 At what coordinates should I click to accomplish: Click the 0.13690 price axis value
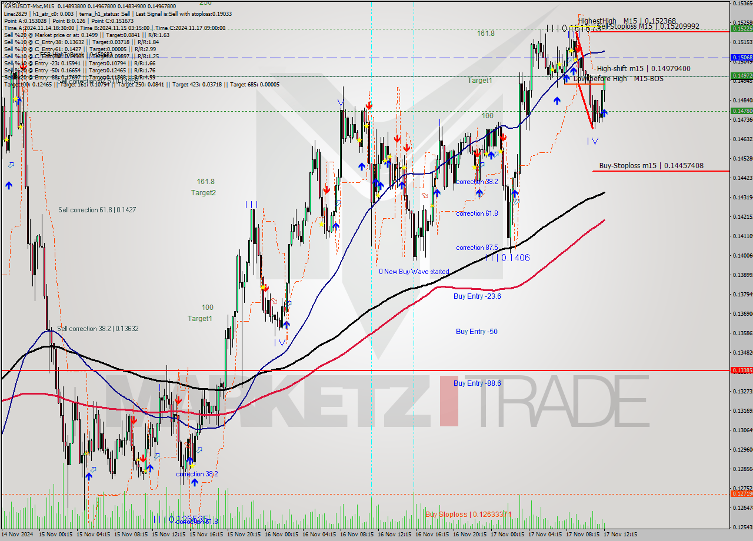(742, 313)
